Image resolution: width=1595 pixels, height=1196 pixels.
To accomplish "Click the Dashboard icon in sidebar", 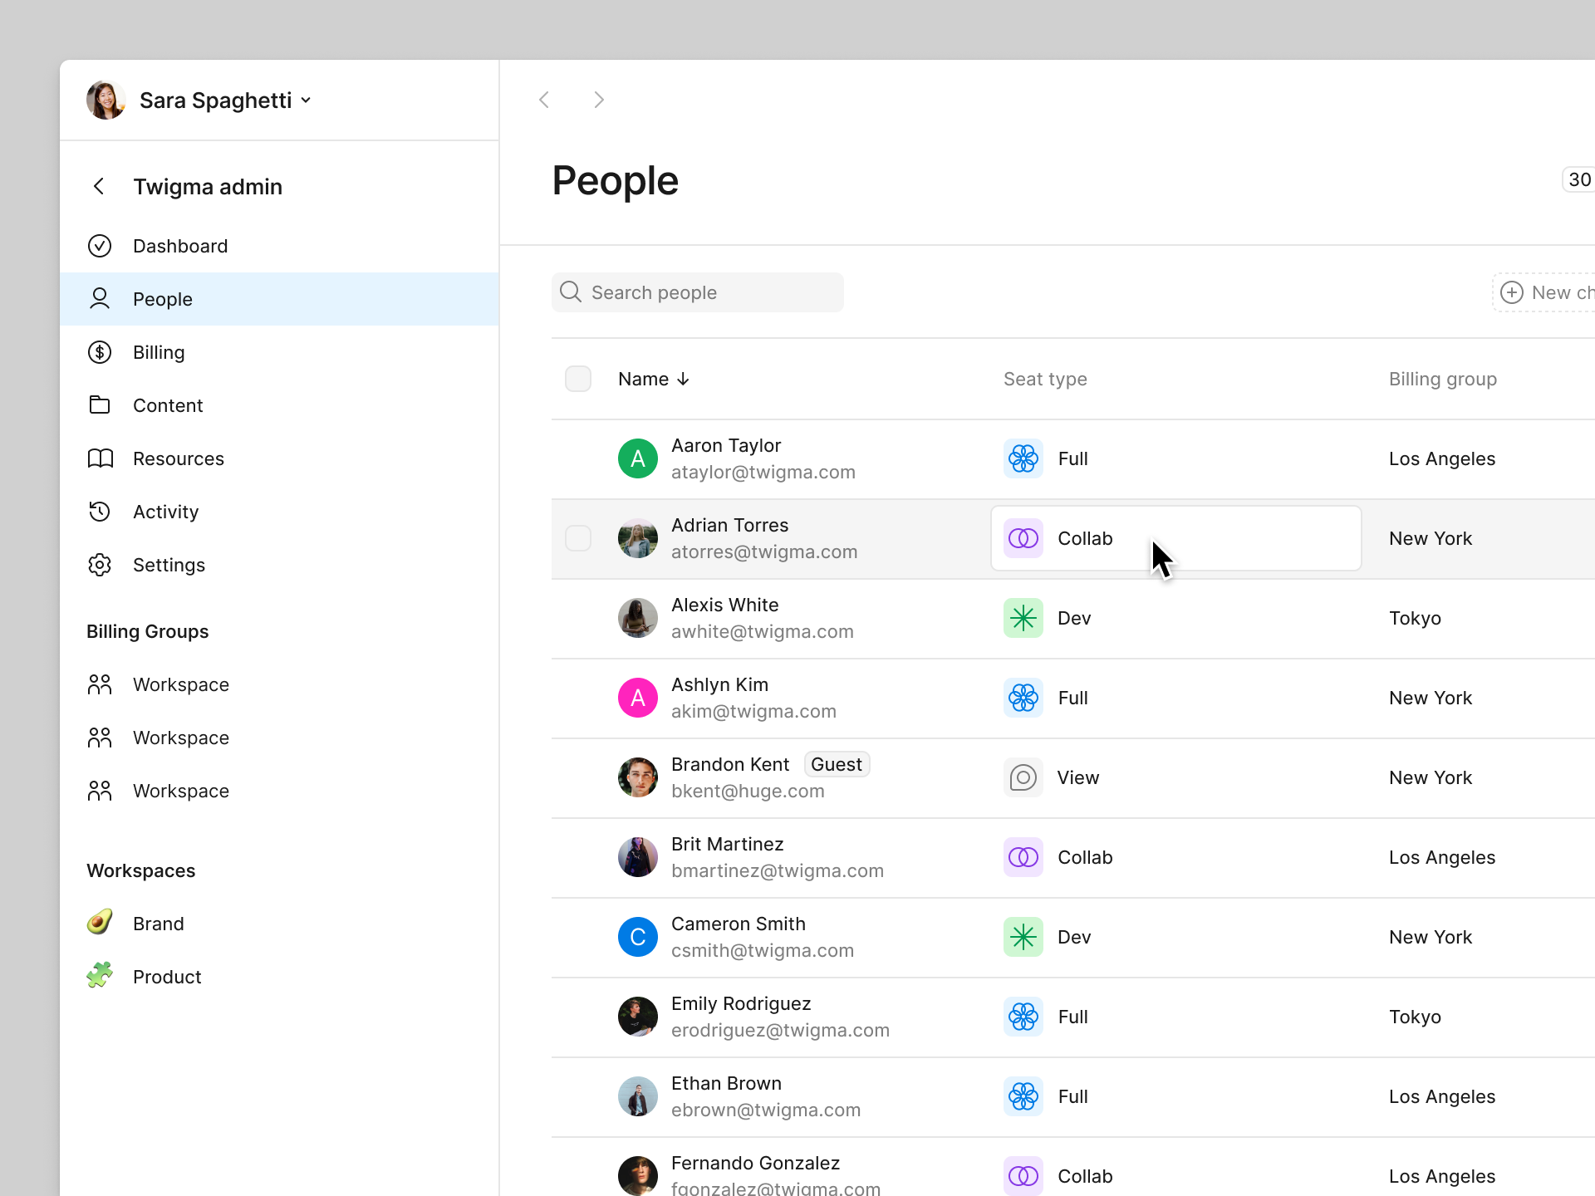I will coord(99,245).
